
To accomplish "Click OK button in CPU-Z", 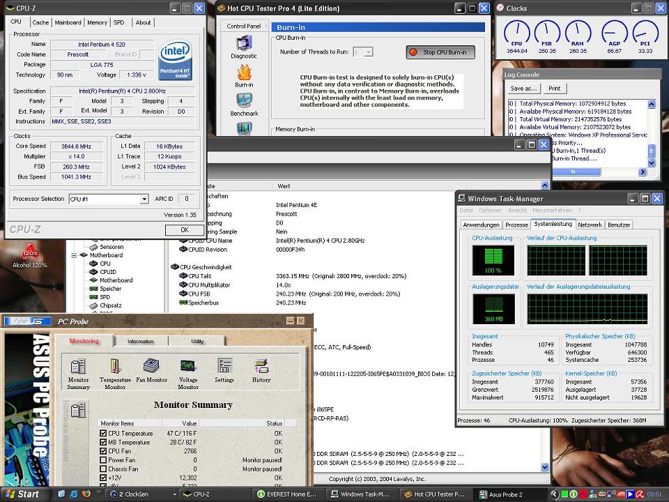I will point(184,229).
